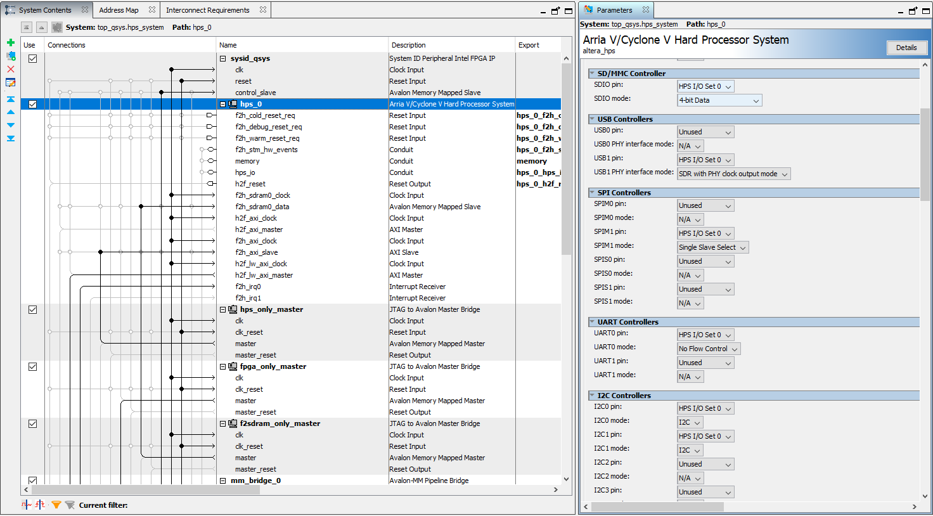Move the selected component to the bottom

click(x=11, y=138)
